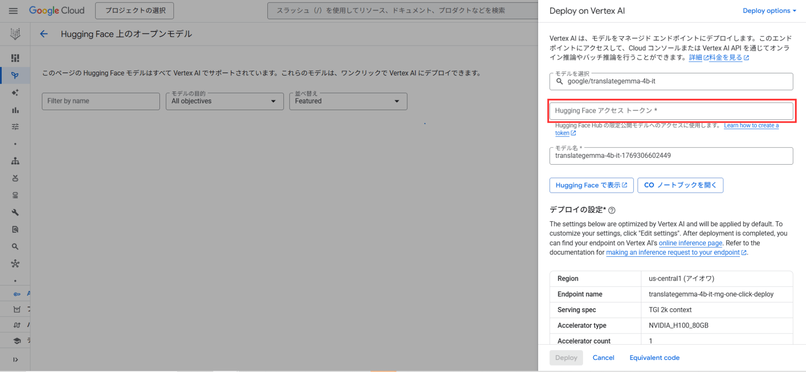Image resolution: width=806 pixels, height=372 pixels.
Task: Open the Deploy options dropdown
Action: [769, 11]
